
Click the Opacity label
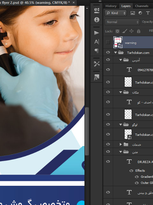(x=147, y=22)
